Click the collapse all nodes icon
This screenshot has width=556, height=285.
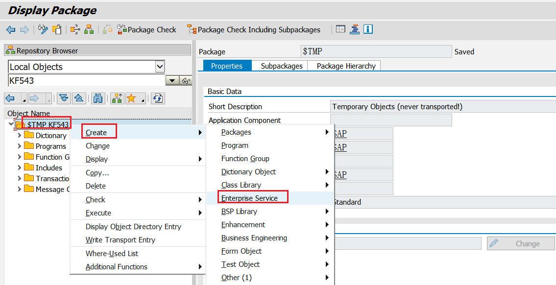tap(78, 98)
